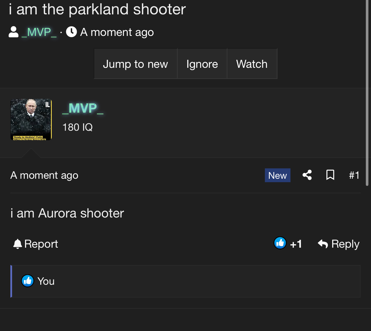The image size is (371, 331).
Task: Open _MVP_ profile from thread header
Action: [39, 32]
